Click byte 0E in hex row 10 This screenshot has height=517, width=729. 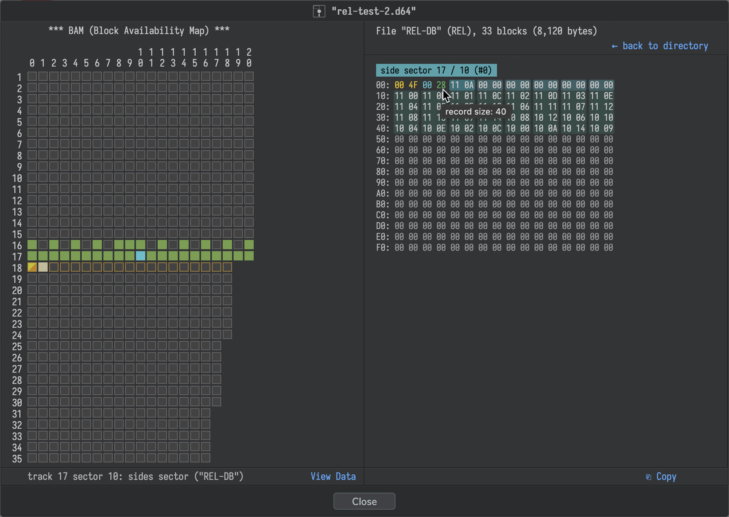609,96
